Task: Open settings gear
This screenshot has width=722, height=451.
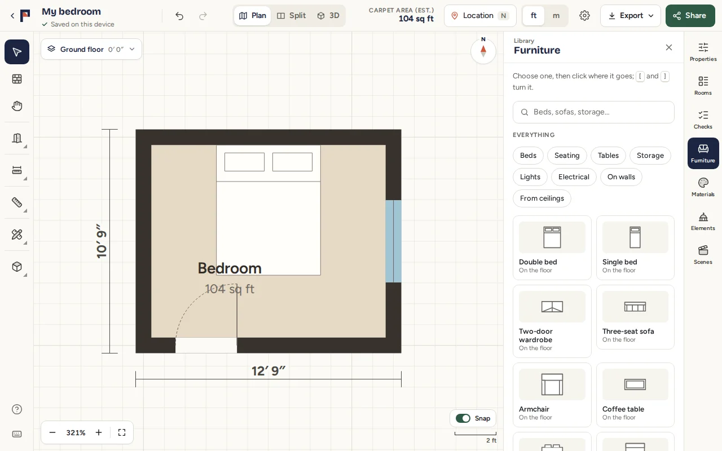Action: pos(584,16)
